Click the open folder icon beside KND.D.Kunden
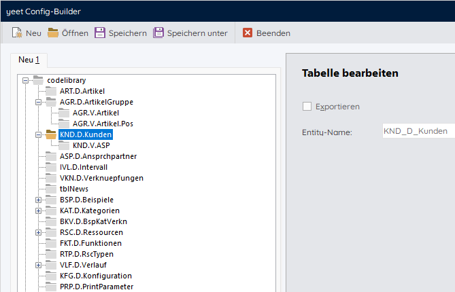The width and height of the screenshot is (455, 292). coord(51,134)
